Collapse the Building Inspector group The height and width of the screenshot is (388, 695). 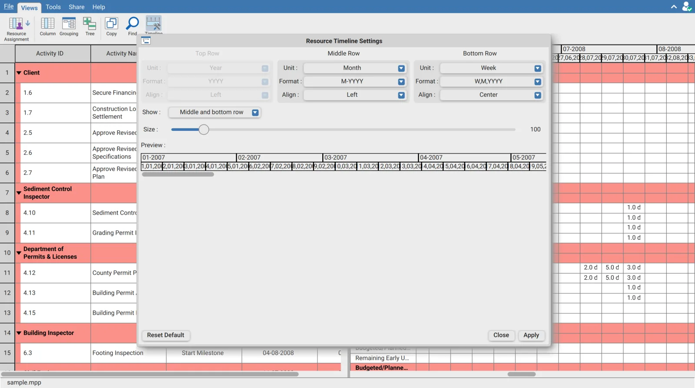[x=19, y=333]
